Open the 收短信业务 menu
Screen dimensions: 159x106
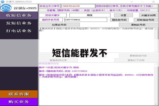(19, 16)
